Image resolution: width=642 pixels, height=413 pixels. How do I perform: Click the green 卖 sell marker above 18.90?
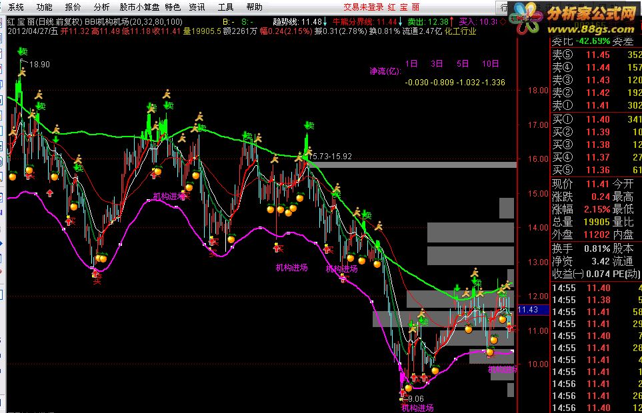(x=23, y=51)
